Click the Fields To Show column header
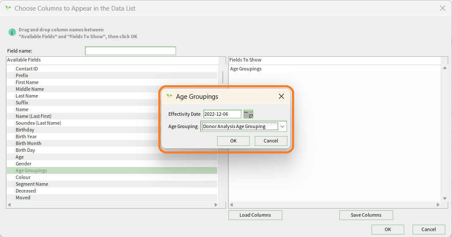 (334, 60)
